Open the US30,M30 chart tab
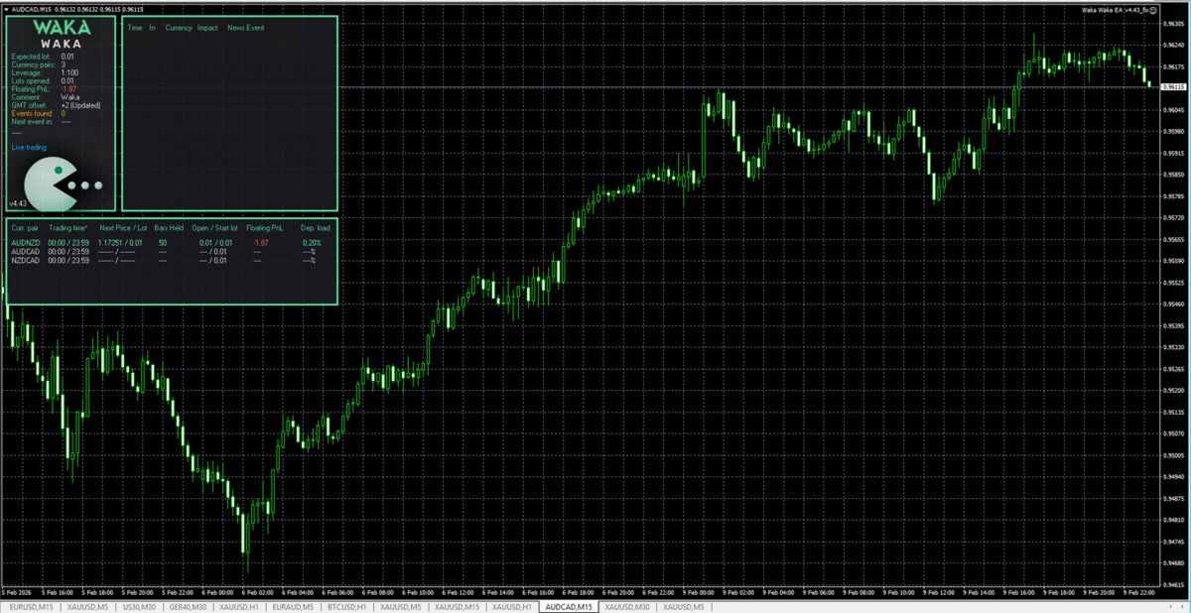This screenshot has height=613, width=1191. coord(138,606)
